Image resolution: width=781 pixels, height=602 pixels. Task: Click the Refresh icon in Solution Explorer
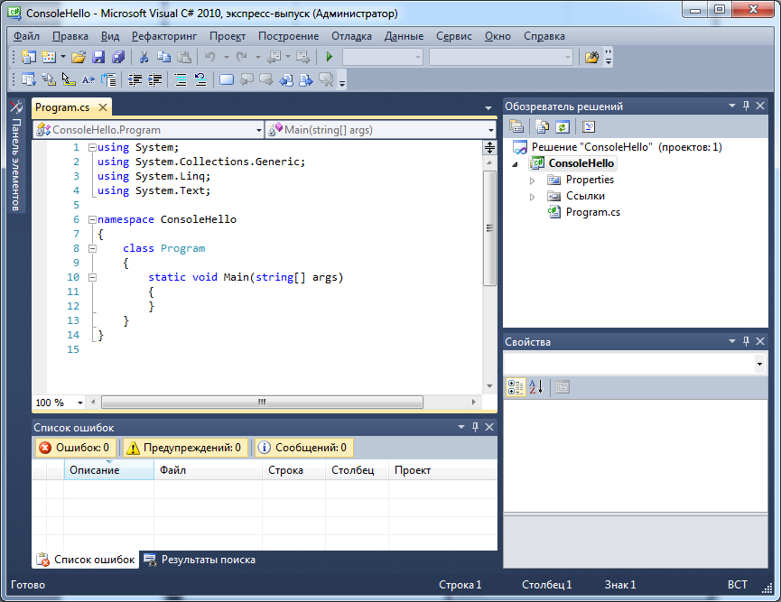tap(563, 127)
